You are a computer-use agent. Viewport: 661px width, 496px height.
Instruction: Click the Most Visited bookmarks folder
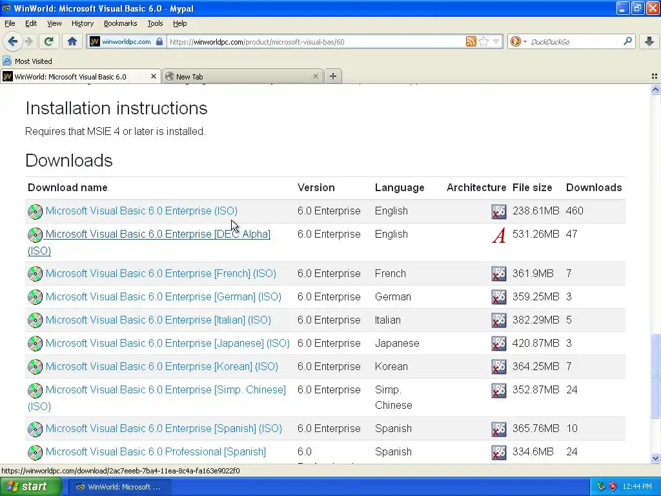click(x=28, y=61)
